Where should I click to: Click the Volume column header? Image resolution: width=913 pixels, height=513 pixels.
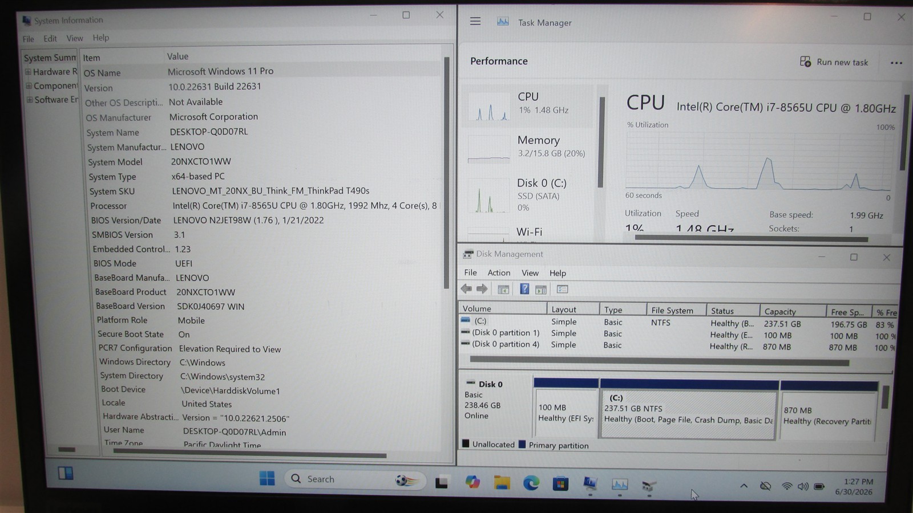tap(503, 308)
